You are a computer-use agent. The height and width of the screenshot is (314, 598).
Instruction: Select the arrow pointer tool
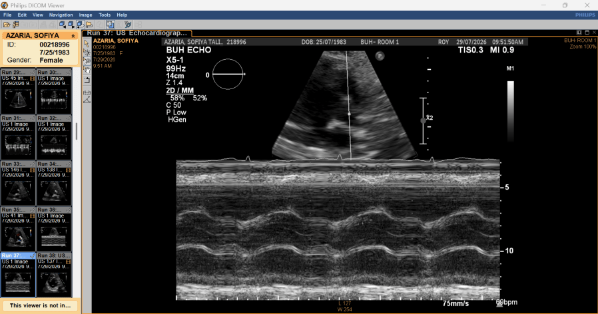tap(87, 43)
